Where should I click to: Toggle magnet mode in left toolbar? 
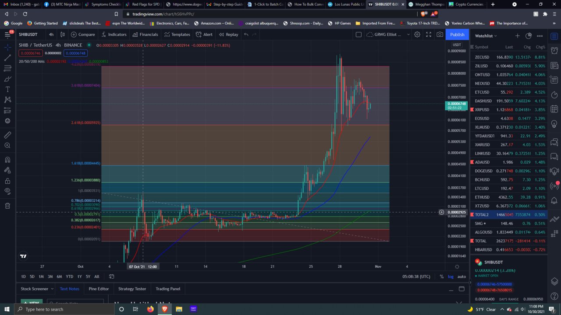coord(7,160)
